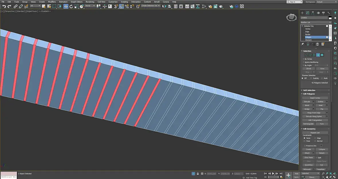Open the Graph Editors menu
338x179 pixels.
[76, 2]
